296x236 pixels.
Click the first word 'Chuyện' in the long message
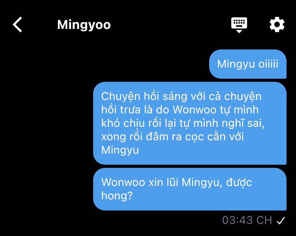[121, 97]
